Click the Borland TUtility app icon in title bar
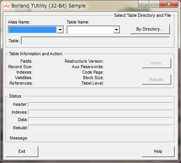Viewport: 181px width, 163px height. (6, 6)
